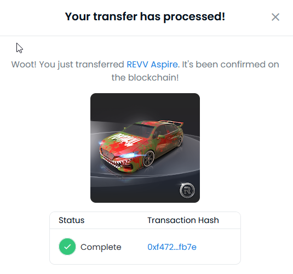Click the green Complete checkmark icon
This screenshot has height=274, width=293.
(67, 247)
